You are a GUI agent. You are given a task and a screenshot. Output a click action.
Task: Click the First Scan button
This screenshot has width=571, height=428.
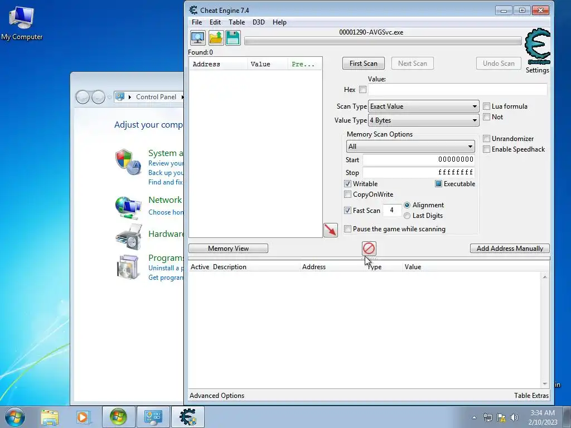click(x=364, y=64)
